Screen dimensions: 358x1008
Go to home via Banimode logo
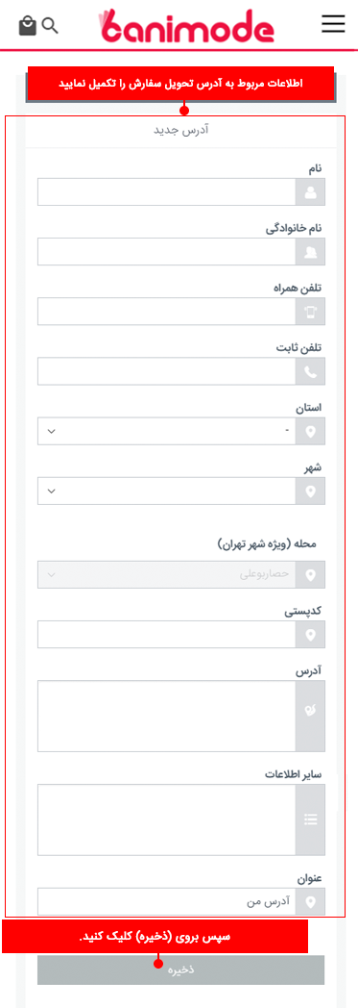(x=187, y=26)
